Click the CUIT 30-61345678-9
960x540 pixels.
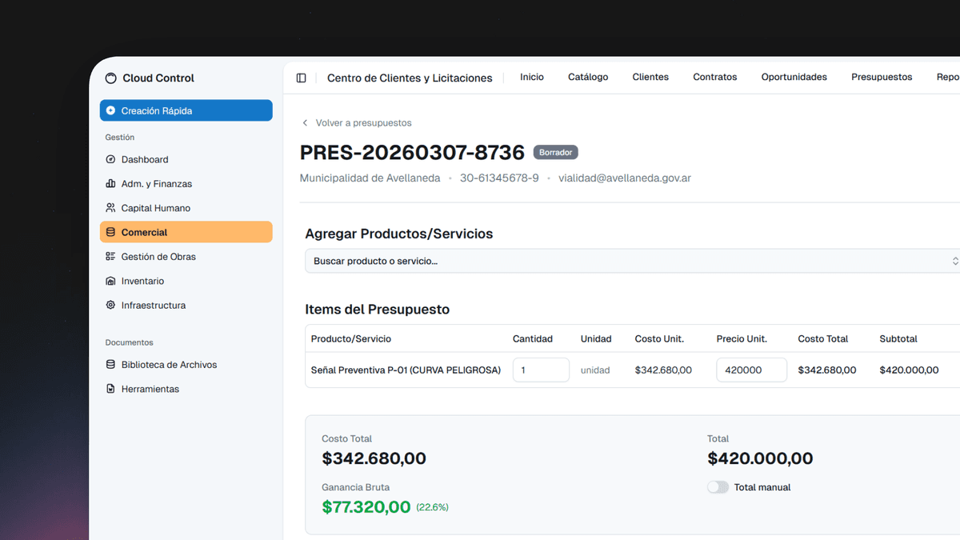coord(499,178)
